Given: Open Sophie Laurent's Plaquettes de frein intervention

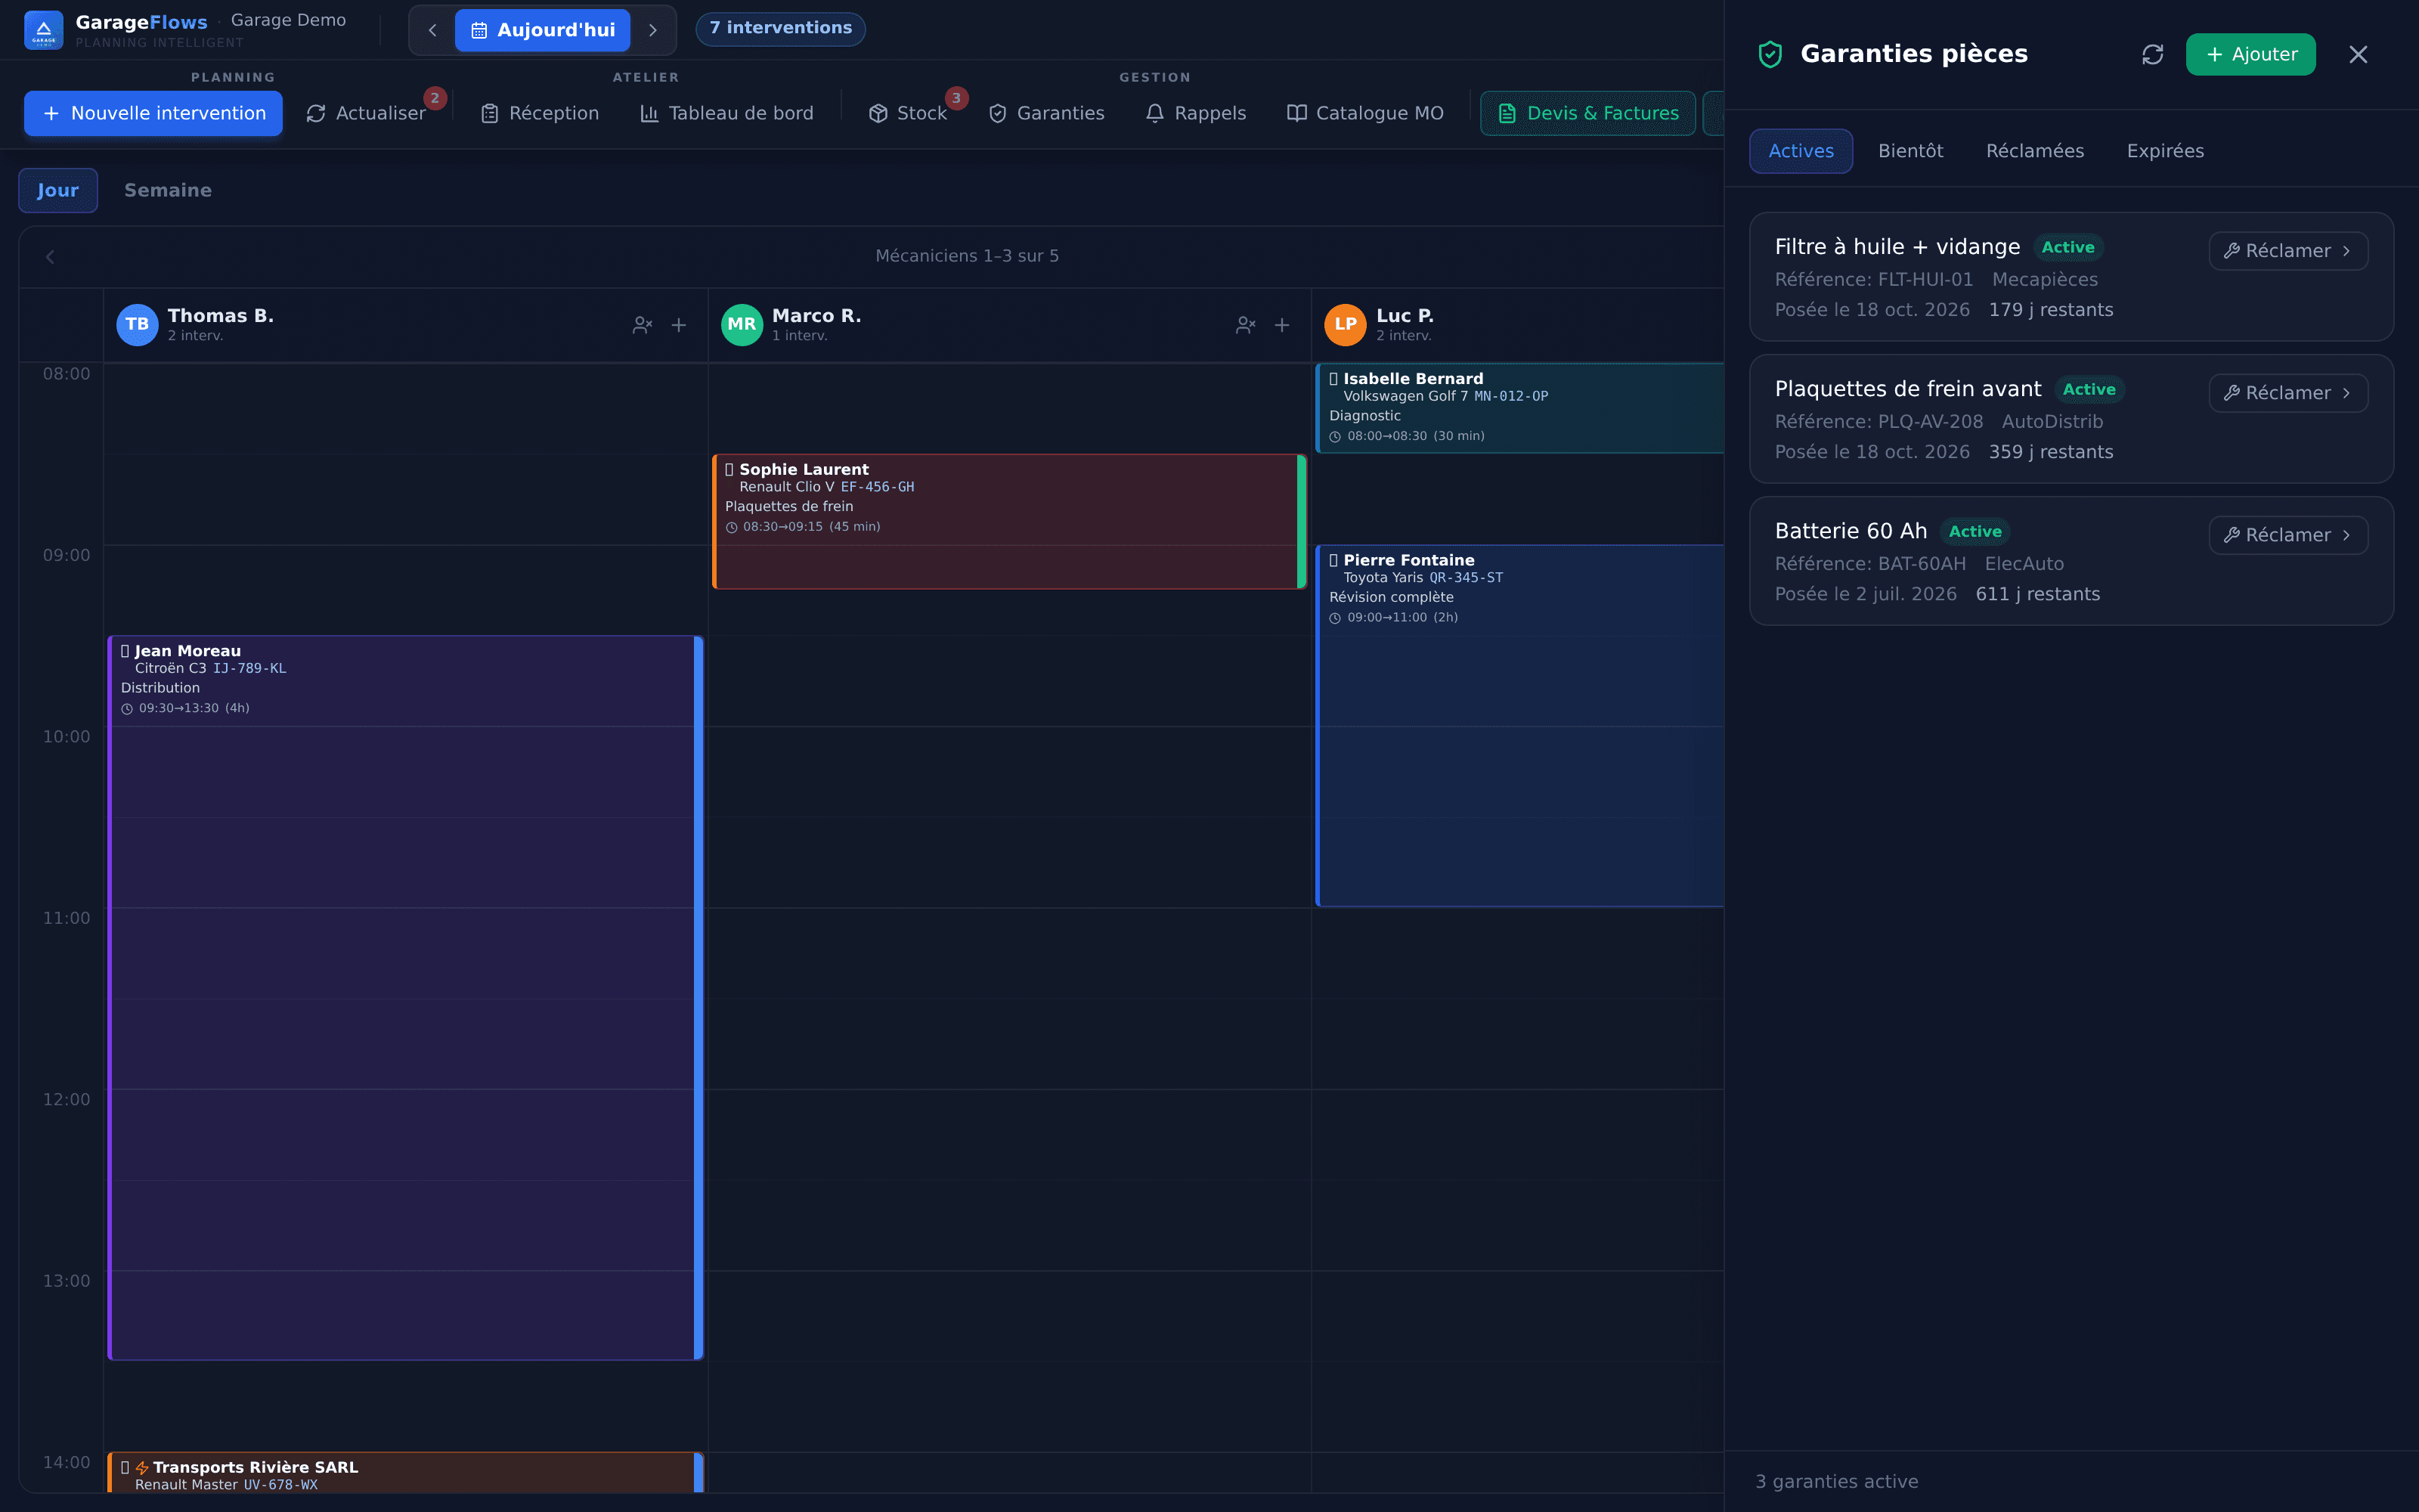Looking at the screenshot, I should [x=1008, y=521].
